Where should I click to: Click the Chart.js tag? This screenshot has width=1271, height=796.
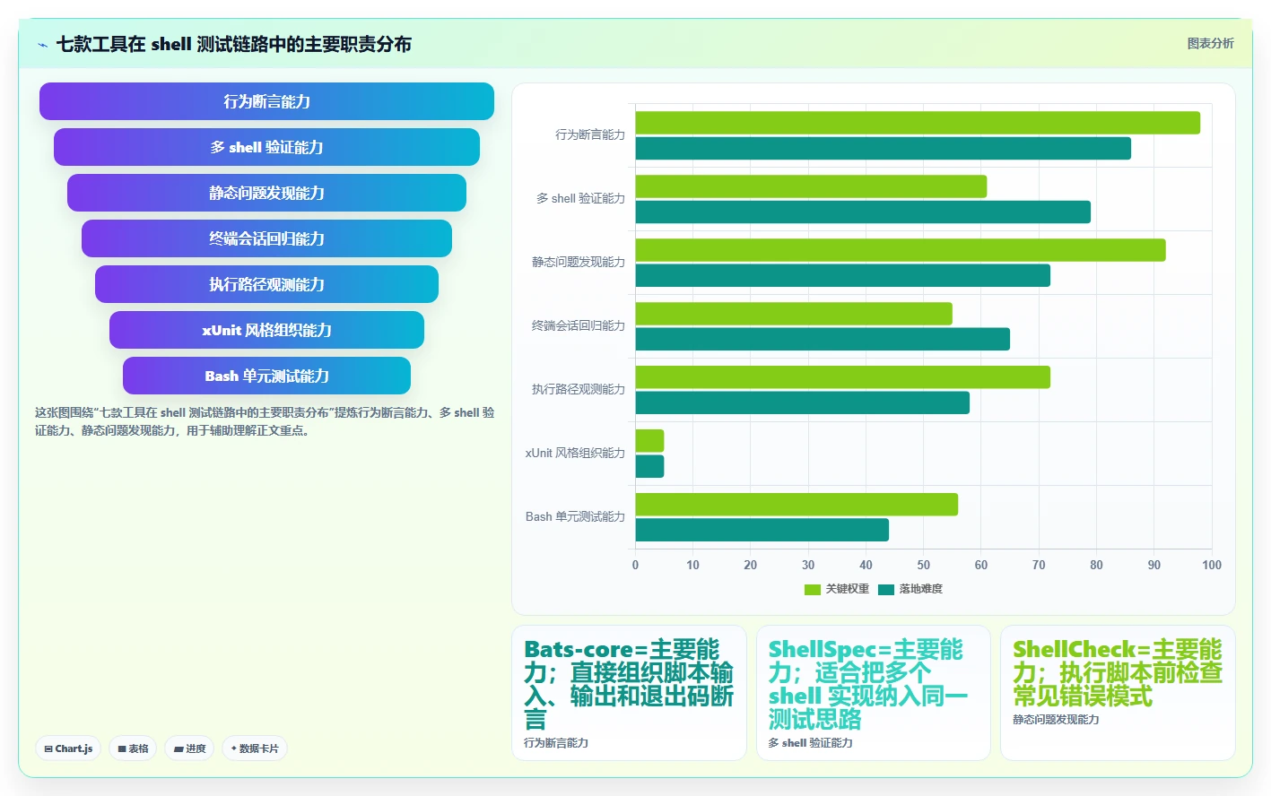point(69,748)
